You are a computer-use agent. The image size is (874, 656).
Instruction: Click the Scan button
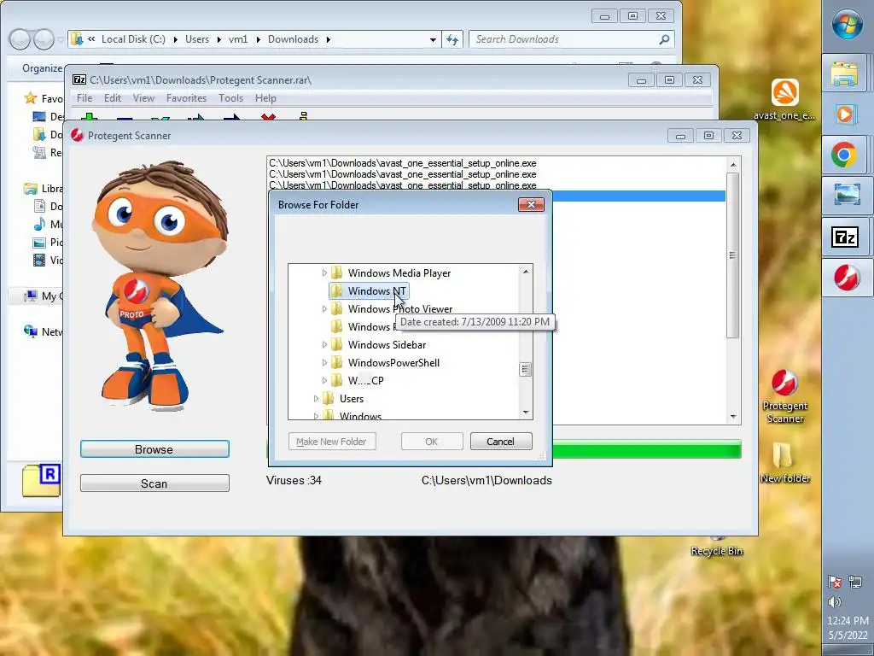click(x=154, y=483)
